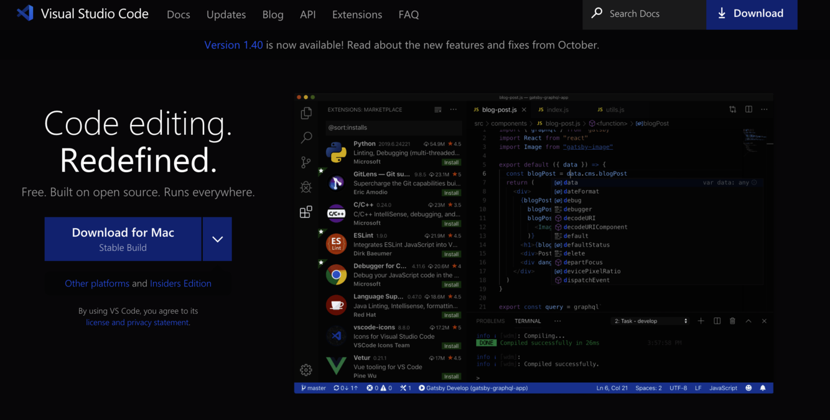
Task: Click the kill terminal trash icon
Action: pos(733,321)
